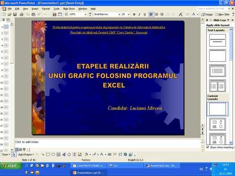Select the Arrow drawing tool
Screen dimensions: 235x176
pos(43,154)
